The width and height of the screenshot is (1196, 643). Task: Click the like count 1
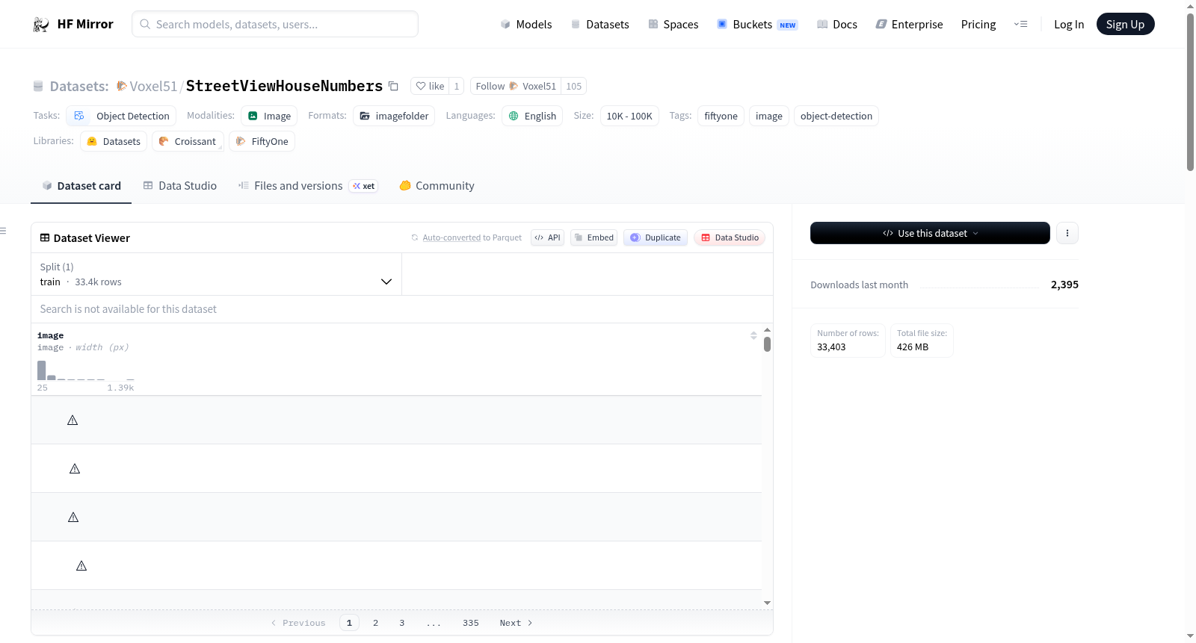pos(457,87)
